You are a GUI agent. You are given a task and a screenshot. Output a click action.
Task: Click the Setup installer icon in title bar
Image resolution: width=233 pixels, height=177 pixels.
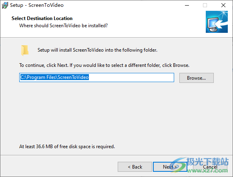click(5, 5)
